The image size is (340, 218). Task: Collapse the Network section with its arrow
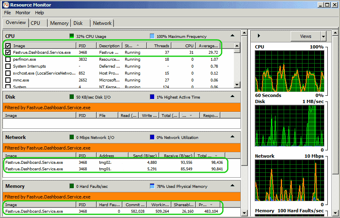point(233,137)
